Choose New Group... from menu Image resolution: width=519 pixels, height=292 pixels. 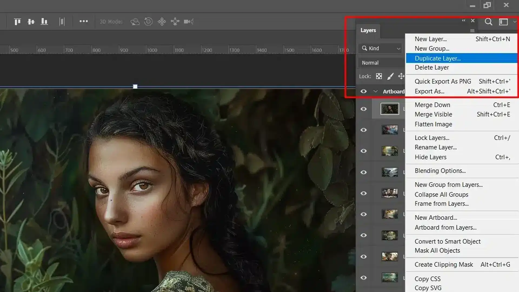pyautogui.click(x=462, y=48)
